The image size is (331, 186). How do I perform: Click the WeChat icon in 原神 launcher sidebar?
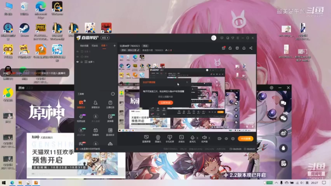click(283, 118)
